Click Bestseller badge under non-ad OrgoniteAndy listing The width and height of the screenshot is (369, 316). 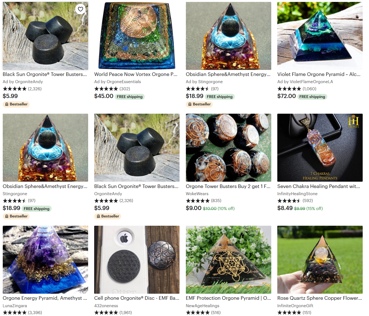point(108,216)
